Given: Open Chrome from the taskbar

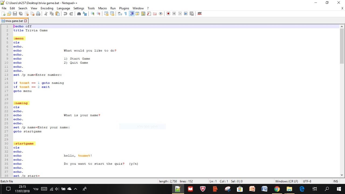Looking at the screenshot, I should [x=277, y=189].
